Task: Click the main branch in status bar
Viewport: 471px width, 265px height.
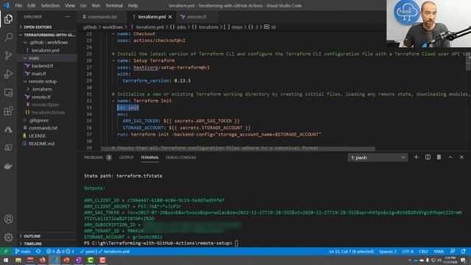Action: point(23,251)
